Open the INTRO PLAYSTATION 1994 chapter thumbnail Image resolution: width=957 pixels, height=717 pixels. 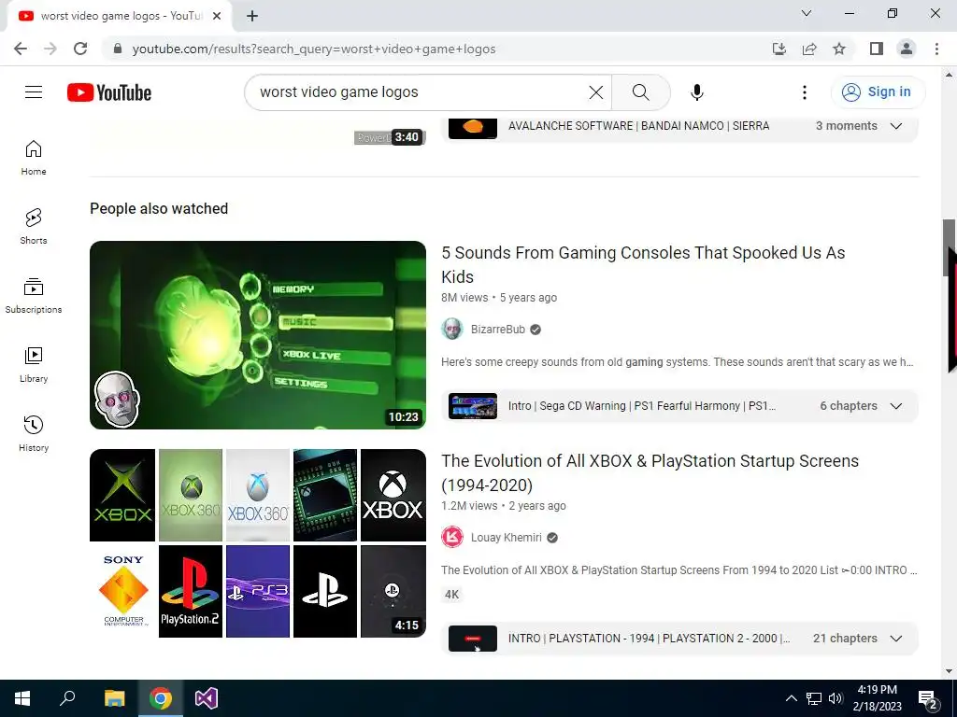tap(473, 639)
